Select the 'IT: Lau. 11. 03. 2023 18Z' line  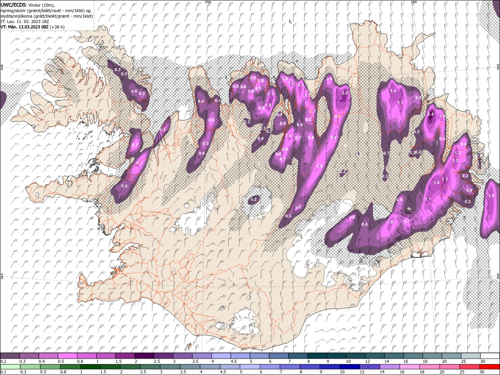coord(24,21)
